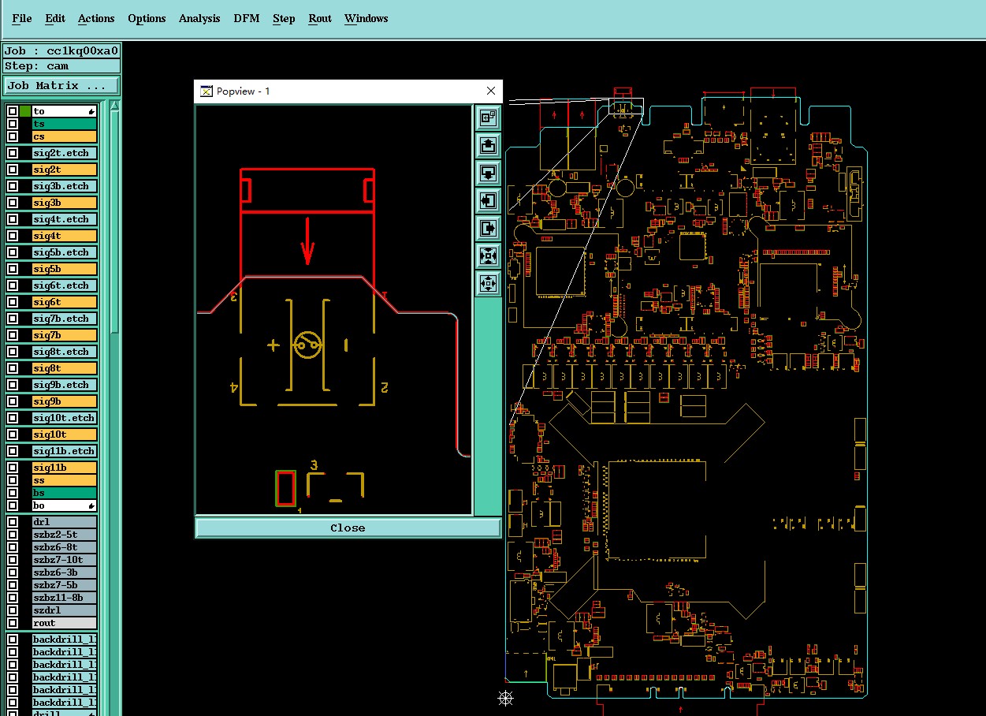Close the Popview window with the X
Viewport: 986px width, 716px height.
coord(490,91)
